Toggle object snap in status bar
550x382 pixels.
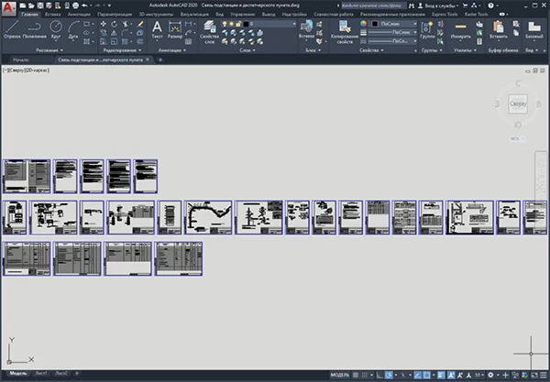tap(427, 375)
